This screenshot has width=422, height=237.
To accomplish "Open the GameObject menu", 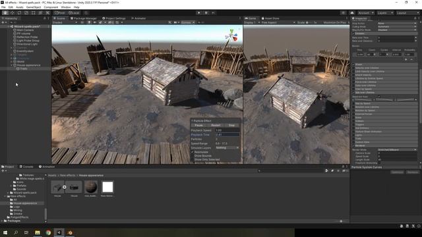I will click(34, 7).
